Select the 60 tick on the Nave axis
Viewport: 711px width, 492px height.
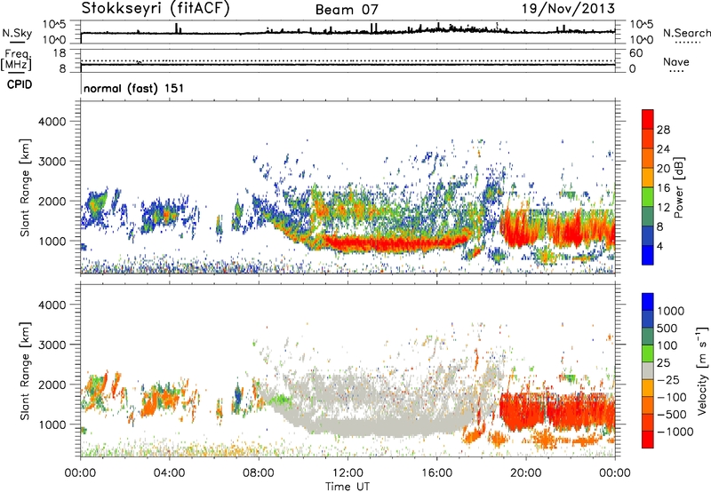click(635, 53)
